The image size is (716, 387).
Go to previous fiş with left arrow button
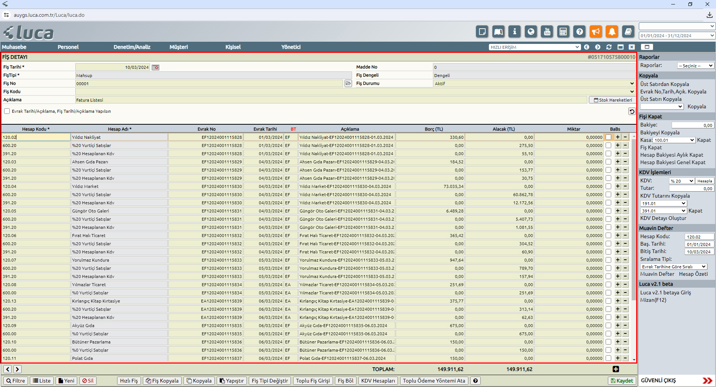7,369
